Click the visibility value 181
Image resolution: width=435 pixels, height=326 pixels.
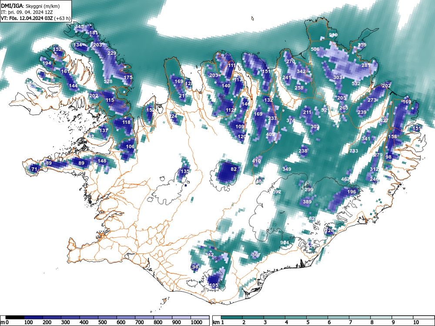94,33
